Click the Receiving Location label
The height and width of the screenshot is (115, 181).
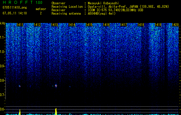pos(67,7)
